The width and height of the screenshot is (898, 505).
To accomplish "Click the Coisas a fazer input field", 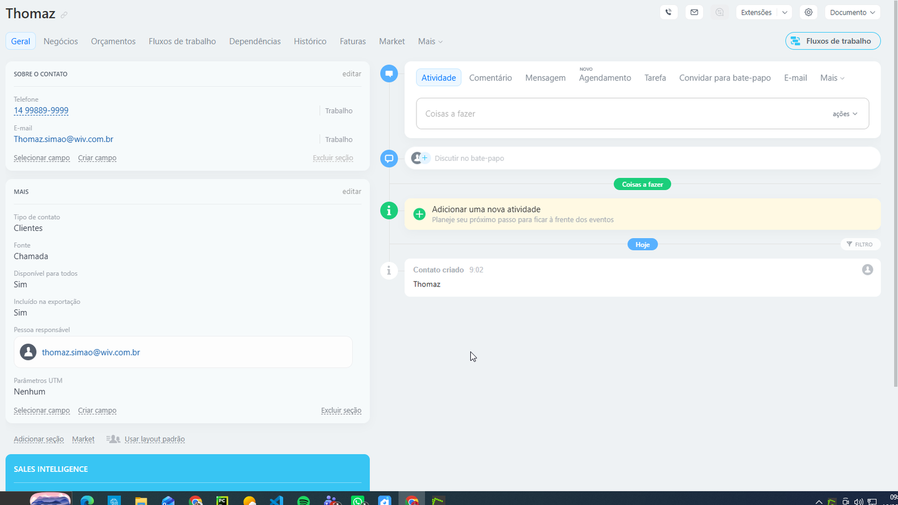I will click(x=643, y=113).
